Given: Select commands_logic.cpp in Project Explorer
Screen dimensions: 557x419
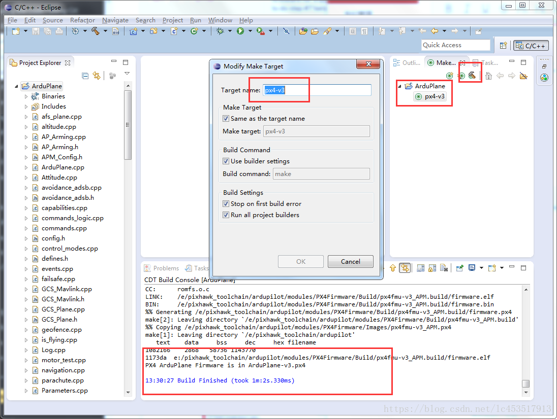Looking at the screenshot, I should (73, 218).
